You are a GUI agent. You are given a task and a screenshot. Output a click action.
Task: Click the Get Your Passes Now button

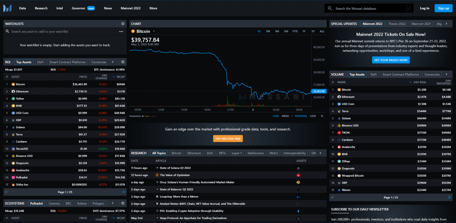pos(391,60)
